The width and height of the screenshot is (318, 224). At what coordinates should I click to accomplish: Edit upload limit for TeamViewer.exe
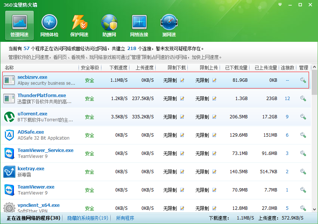(214, 190)
